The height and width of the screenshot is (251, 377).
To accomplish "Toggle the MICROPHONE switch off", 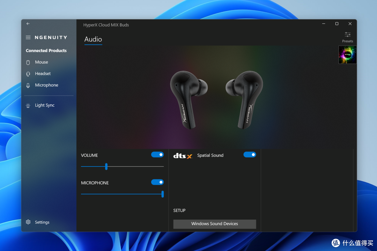I will pos(157,182).
